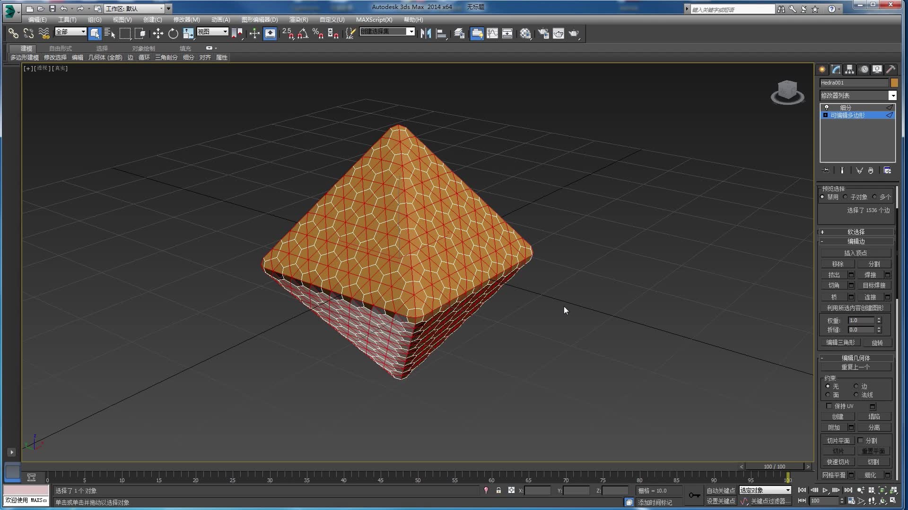Select the 禁用 radio under 预览选择

pos(822,196)
